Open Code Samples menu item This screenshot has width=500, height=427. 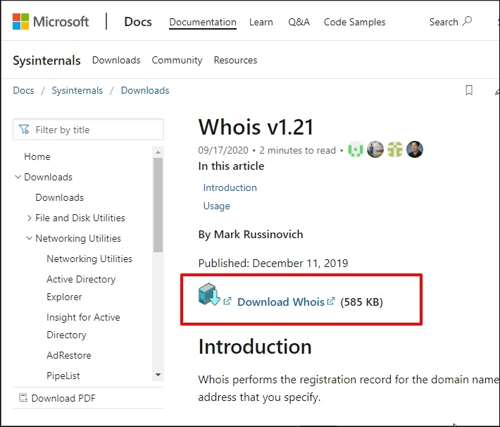click(x=355, y=22)
